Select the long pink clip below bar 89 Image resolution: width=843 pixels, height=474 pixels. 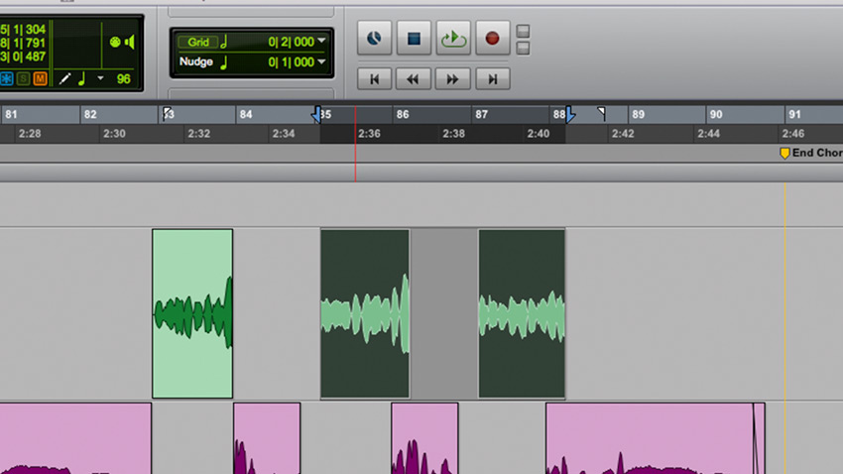click(x=650, y=438)
